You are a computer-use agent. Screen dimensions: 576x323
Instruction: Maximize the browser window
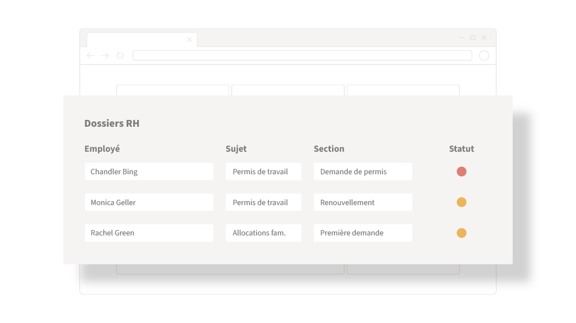pyautogui.click(x=472, y=37)
